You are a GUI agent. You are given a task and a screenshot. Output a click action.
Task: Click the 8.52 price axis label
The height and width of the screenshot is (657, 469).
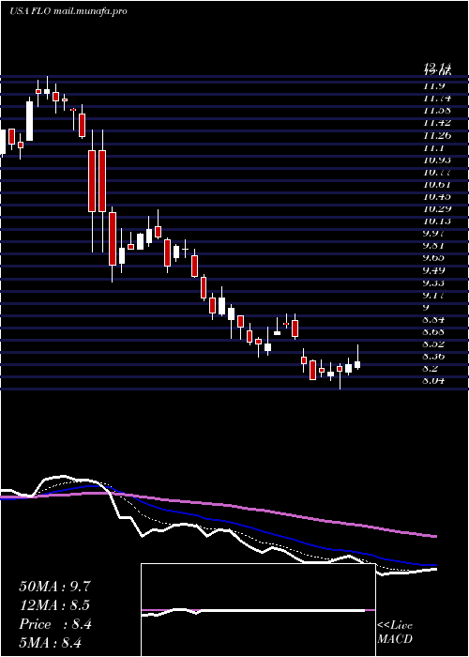(434, 344)
